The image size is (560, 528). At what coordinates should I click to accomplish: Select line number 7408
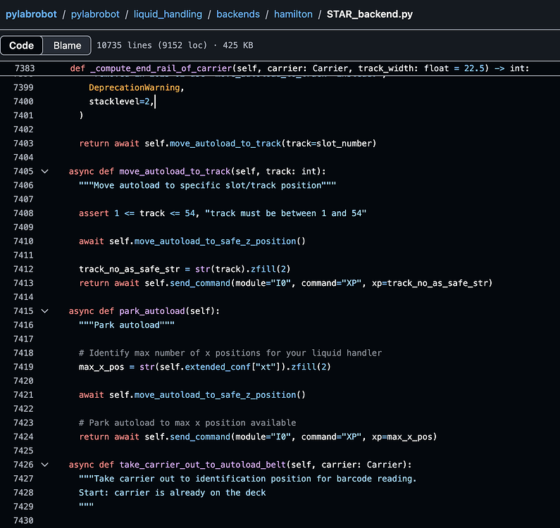tap(23, 213)
